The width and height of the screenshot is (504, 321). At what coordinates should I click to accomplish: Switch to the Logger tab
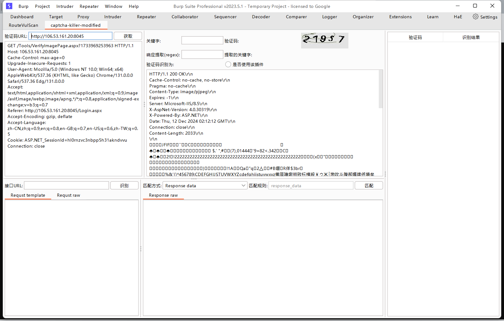click(329, 17)
